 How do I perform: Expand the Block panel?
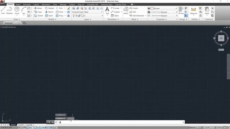click(x=135, y=19)
